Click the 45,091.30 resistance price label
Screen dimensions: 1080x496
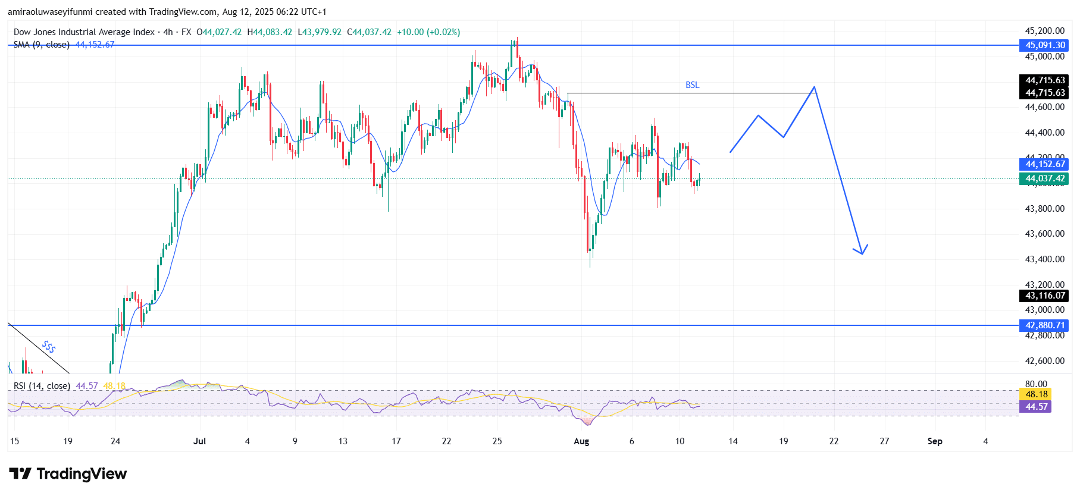click(x=1044, y=45)
